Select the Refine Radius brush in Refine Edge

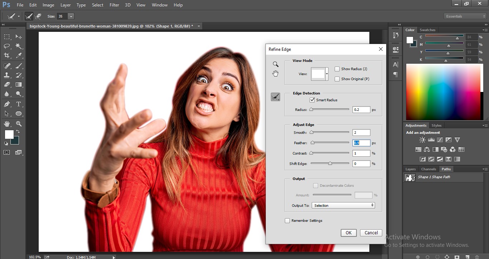coord(275,97)
